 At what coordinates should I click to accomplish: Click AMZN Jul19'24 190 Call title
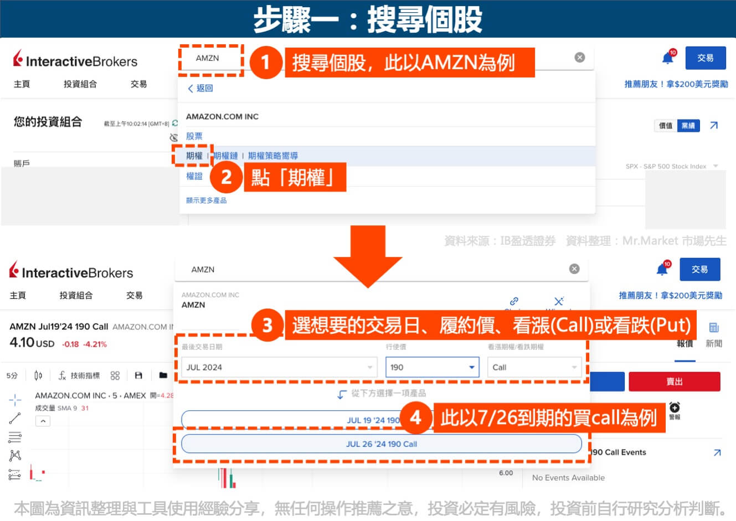(x=59, y=326)
